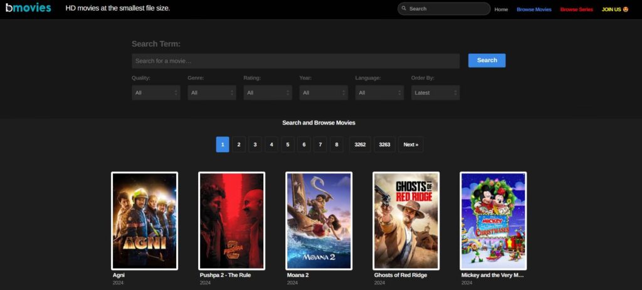Open Browse Series in navigation

click(x=577, y=9)
